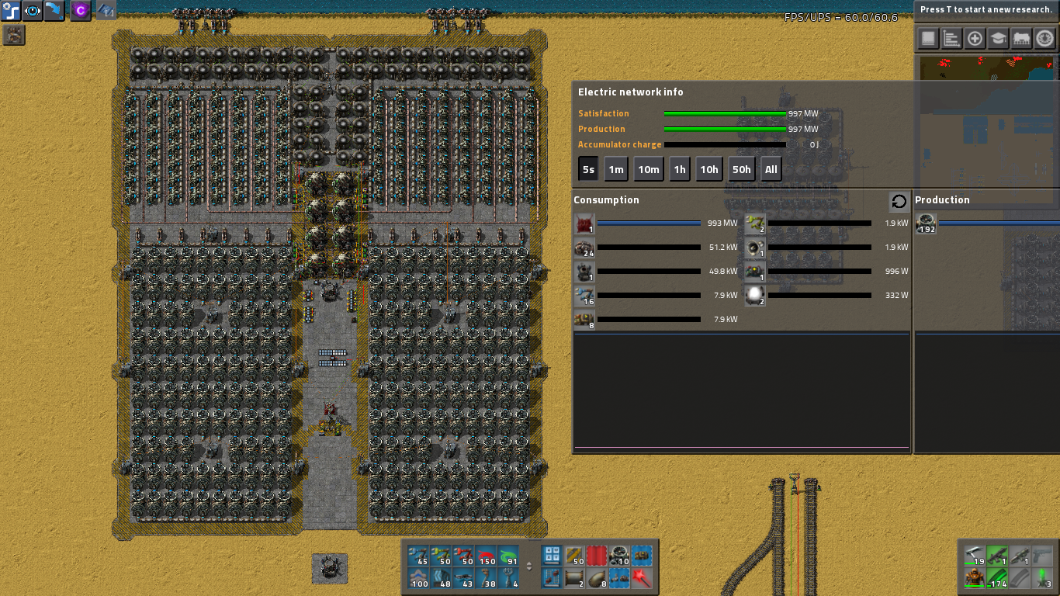Select the 50h time range button
The height and width of the screenshot is (596, 1060).
point(741,169)
